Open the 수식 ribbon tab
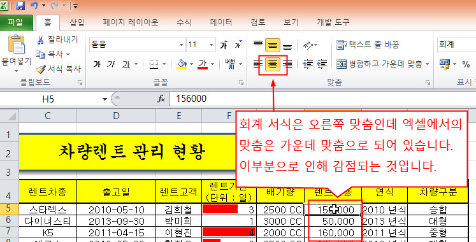476x242 pixels. pyautogui.click(x=184, y=22)
